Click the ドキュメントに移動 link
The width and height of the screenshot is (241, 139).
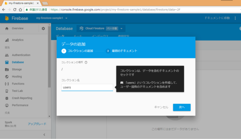click(x=217, y=18)
